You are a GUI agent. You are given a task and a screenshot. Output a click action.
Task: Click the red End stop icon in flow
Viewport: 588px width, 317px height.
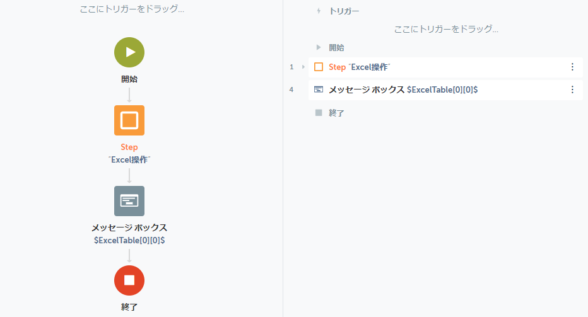click(x=129, y=280)
